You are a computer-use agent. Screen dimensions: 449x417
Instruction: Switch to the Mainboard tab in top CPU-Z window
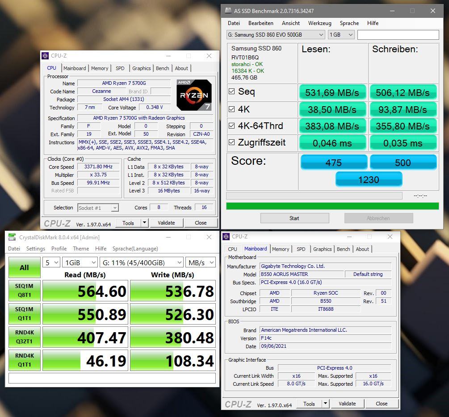(75, 68)
